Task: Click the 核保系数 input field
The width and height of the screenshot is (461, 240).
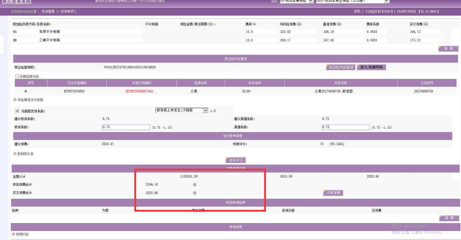Action: (x=126, y=127)
